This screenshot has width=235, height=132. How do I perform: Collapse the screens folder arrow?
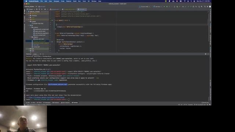click(30, 27)
